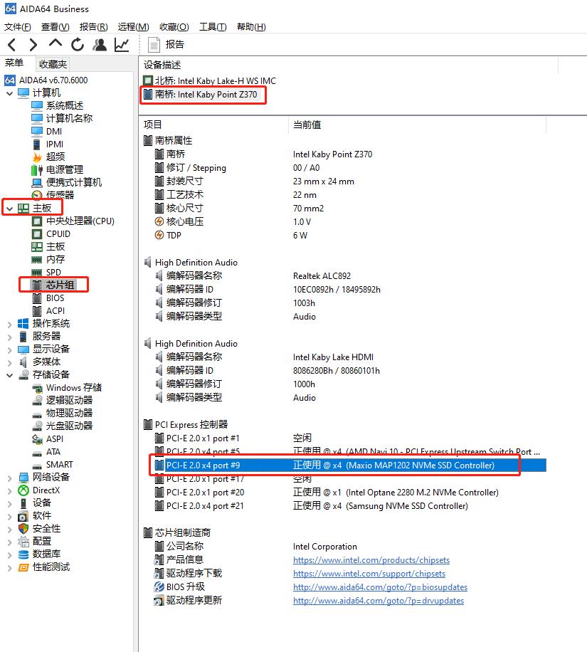The width and height of the screenshot is (587, 652).
Task: Click the 数据库 database icon
Action: pos(23,554)
